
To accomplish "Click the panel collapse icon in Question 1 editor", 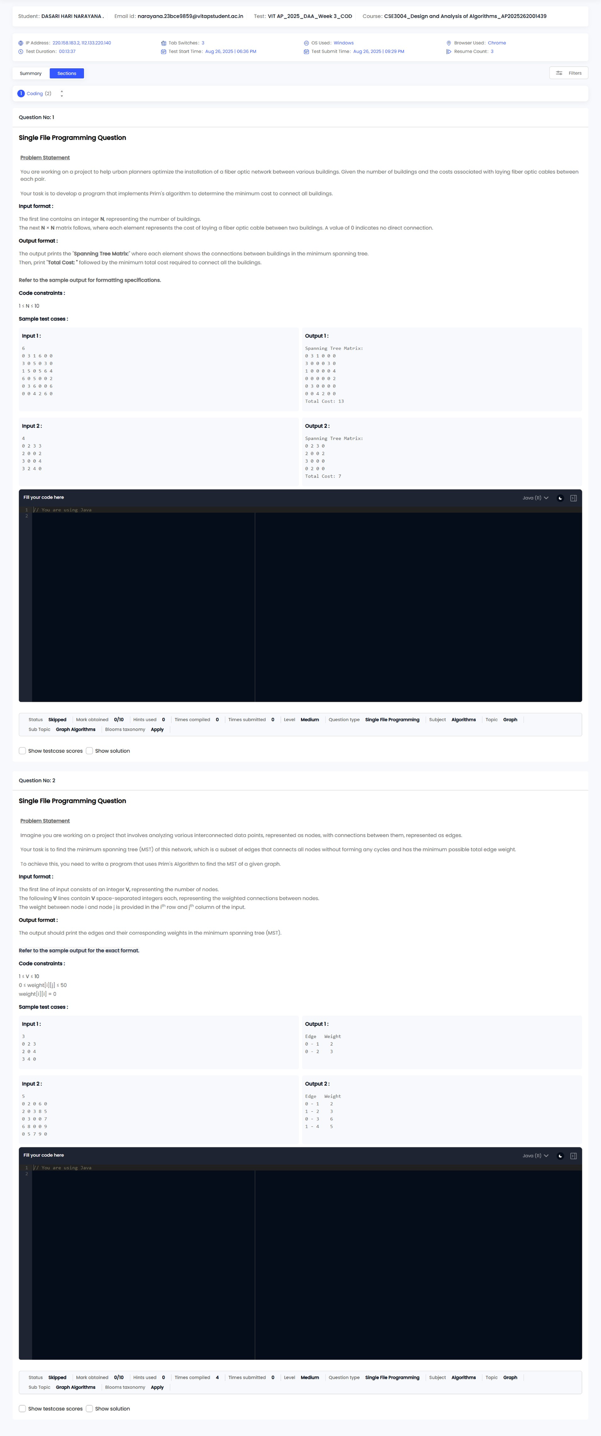I will tap(573, 498).
